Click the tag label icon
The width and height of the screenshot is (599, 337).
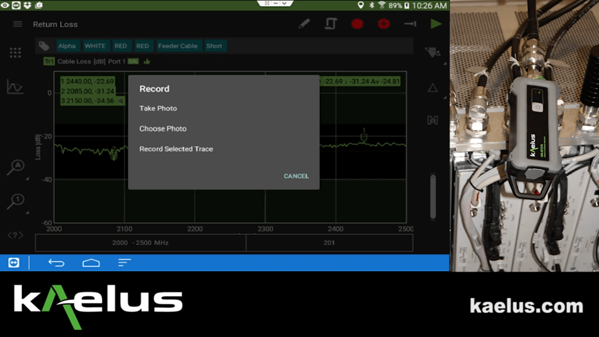coord(44,46)
